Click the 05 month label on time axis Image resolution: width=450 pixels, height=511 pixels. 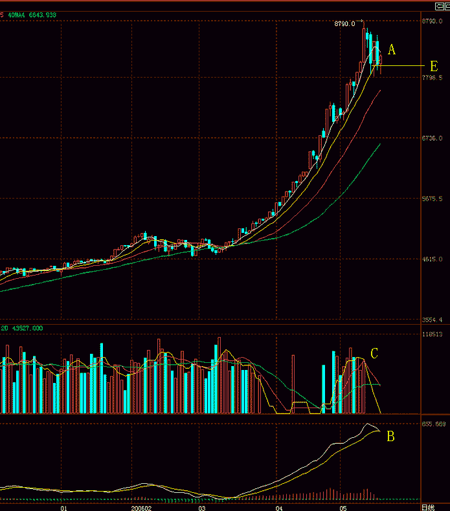pos(345,508)
